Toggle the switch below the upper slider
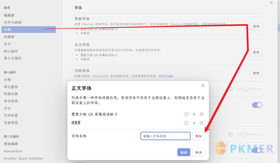The image size is (280, 163). pyautogui.click(x=257, y=105)
